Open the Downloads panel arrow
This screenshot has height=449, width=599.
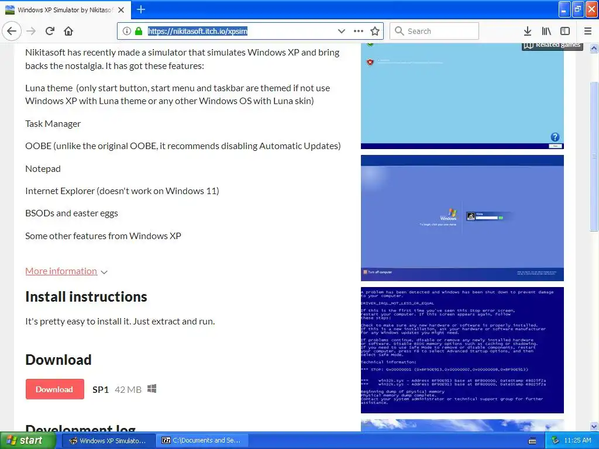click(x=528, y=31)
